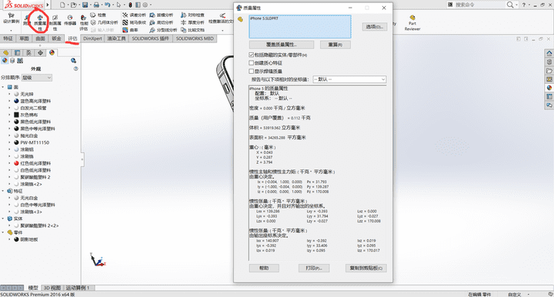Viewport: 554px width, 297px height.
Task: Click the 重算 recalculate button
Action: [x=335, y=45]
